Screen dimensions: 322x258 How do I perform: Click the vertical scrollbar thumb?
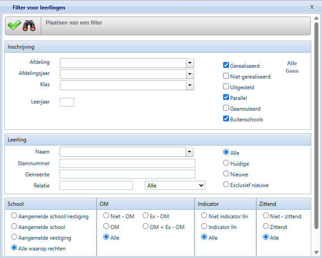pyautogui.click(x=316, y=125)
